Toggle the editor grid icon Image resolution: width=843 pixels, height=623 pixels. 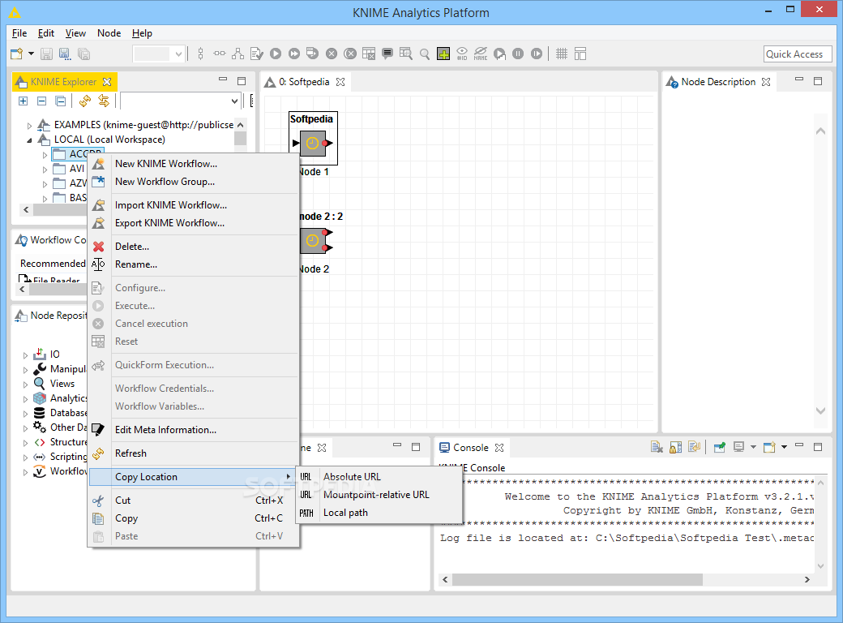[562, 54]
